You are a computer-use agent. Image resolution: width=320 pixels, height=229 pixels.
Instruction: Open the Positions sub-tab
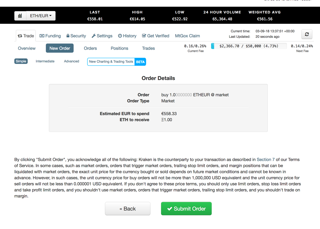point(120,48)
